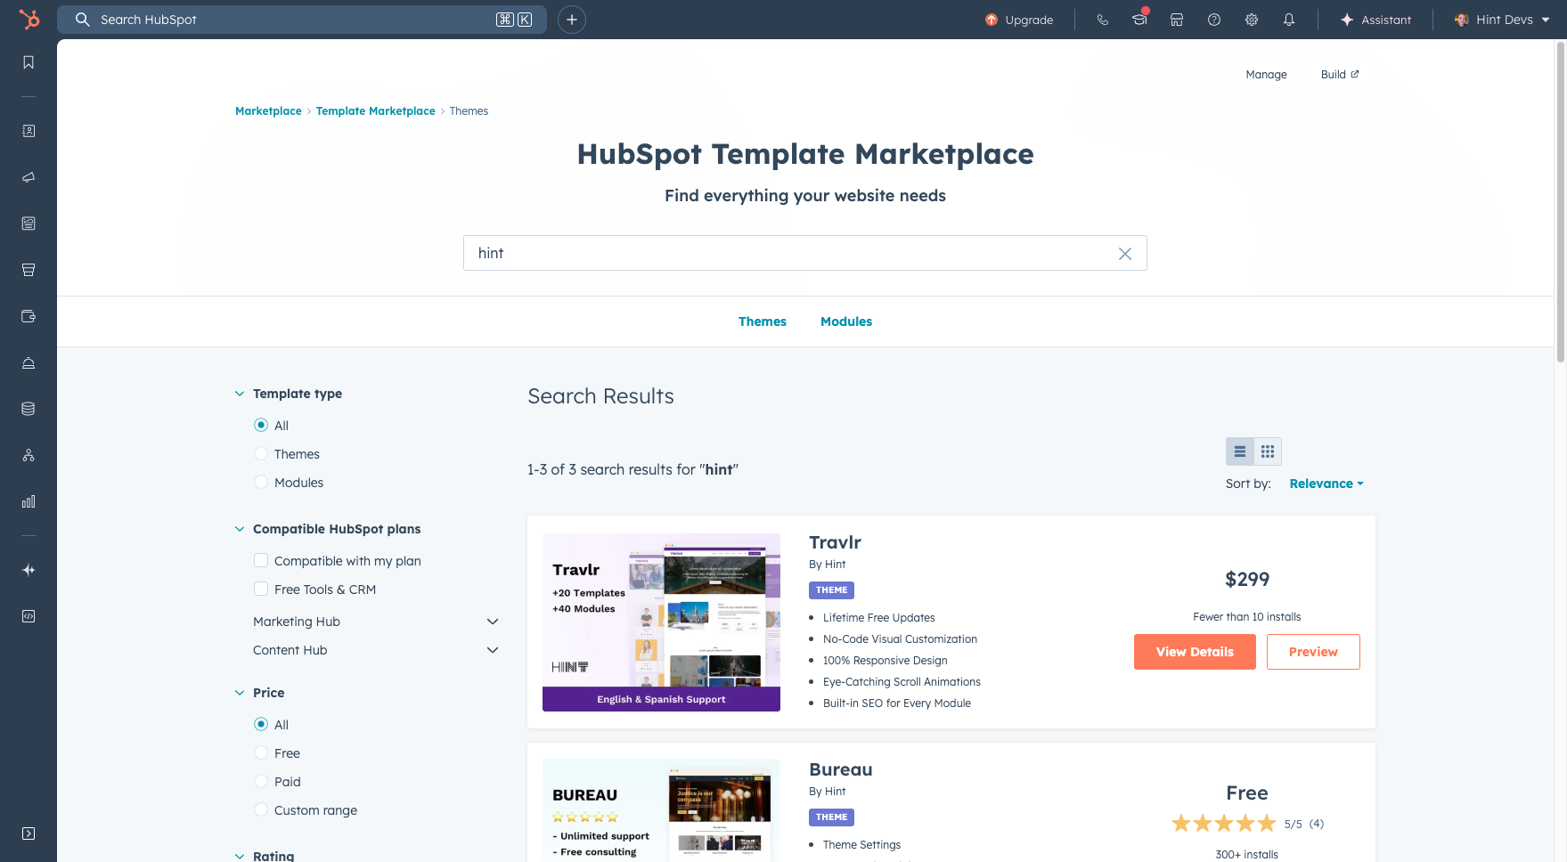
Task: Select the Free price filter
Action: pos(261,752)
